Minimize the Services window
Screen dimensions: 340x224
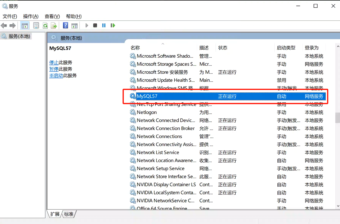pos(298,6)
